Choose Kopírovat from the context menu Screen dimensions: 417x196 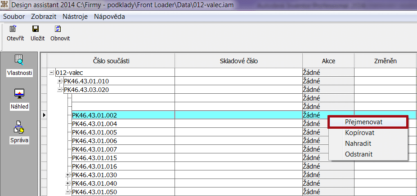368,133
